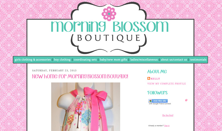This screenshot has width=222, height=131.
Task: Click the Google Friend Connect icon
Action: [150, 101]
